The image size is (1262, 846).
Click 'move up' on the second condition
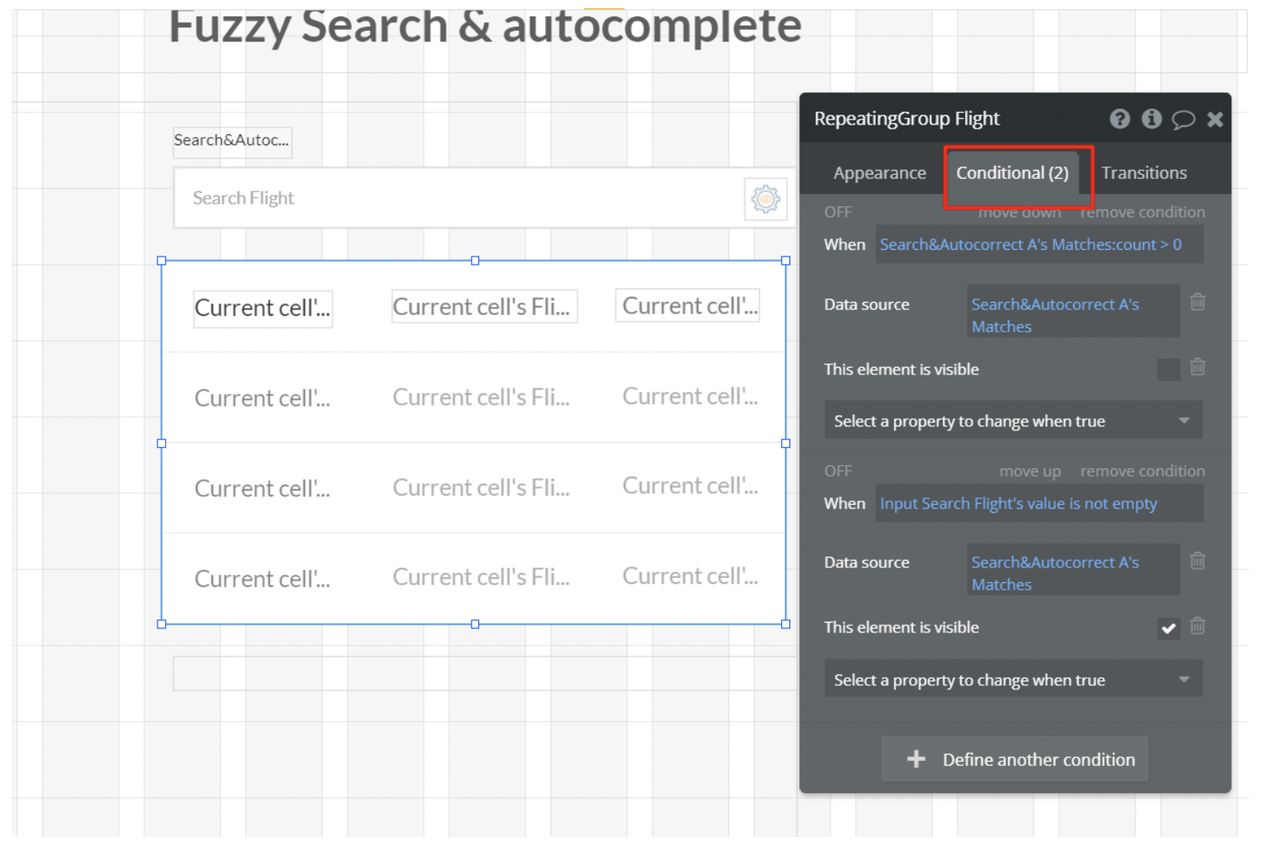coord(1029,472)
